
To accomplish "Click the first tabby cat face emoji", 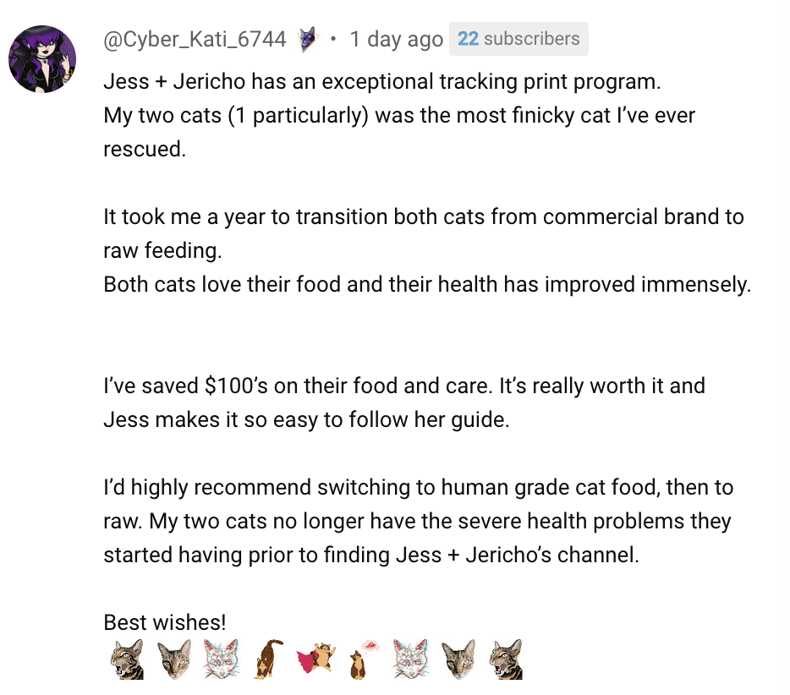I will pos(175,659).
